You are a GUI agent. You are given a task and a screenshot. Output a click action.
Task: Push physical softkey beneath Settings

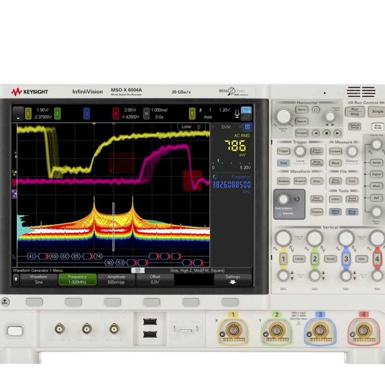point(230,302)
